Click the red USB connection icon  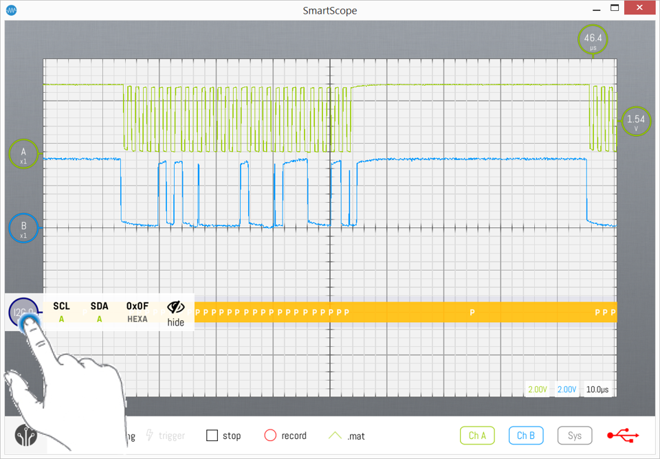623,435
